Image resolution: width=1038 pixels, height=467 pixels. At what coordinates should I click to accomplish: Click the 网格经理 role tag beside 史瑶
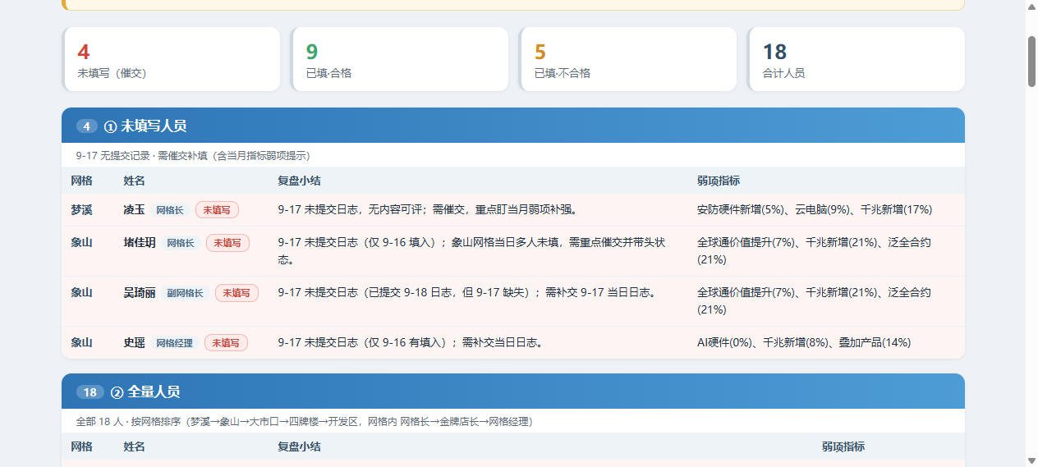[174, 343]
